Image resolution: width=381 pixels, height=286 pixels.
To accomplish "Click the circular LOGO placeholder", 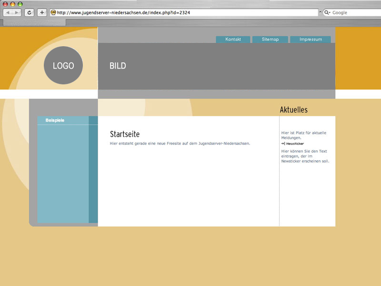I will (63, 66).
